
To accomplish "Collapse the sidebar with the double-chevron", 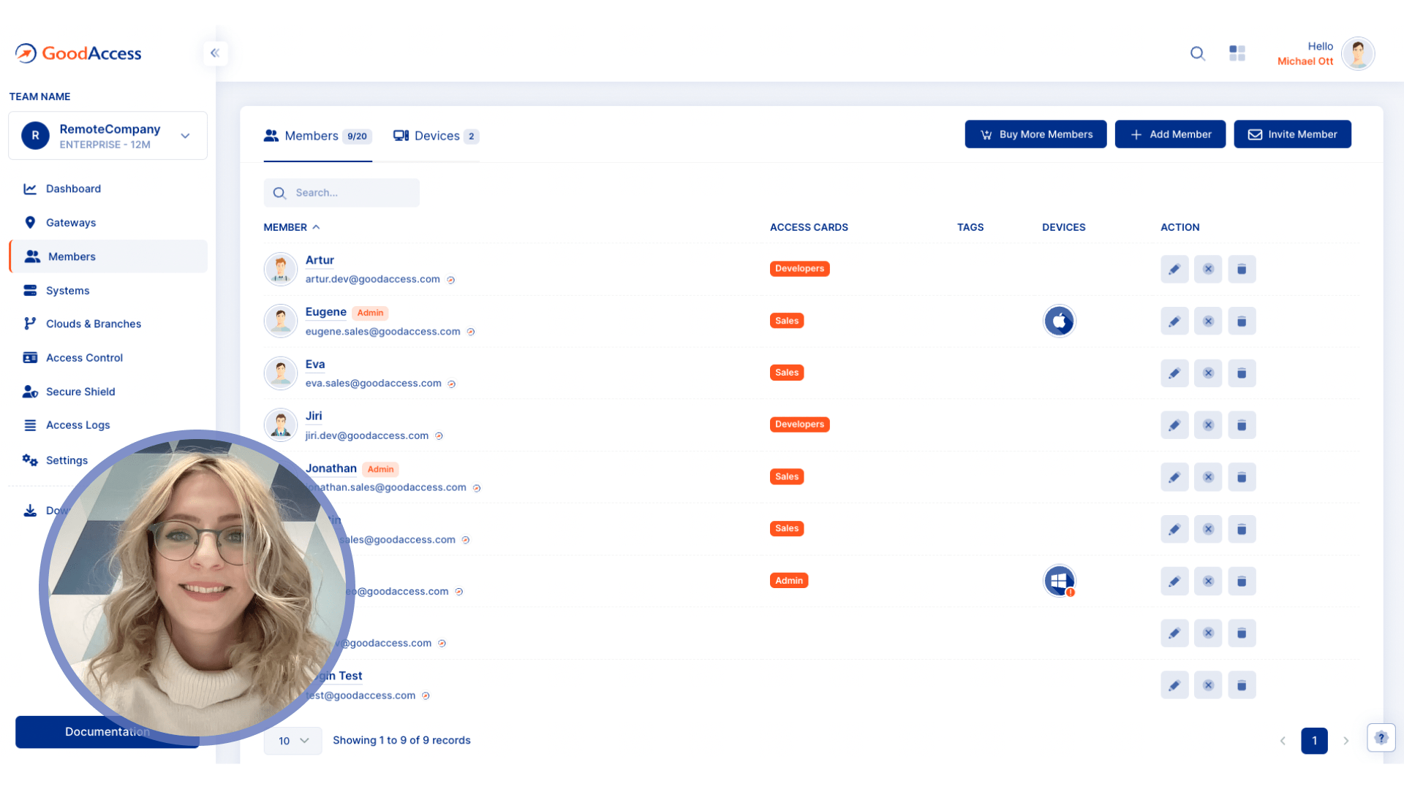I will click(215, 53).
